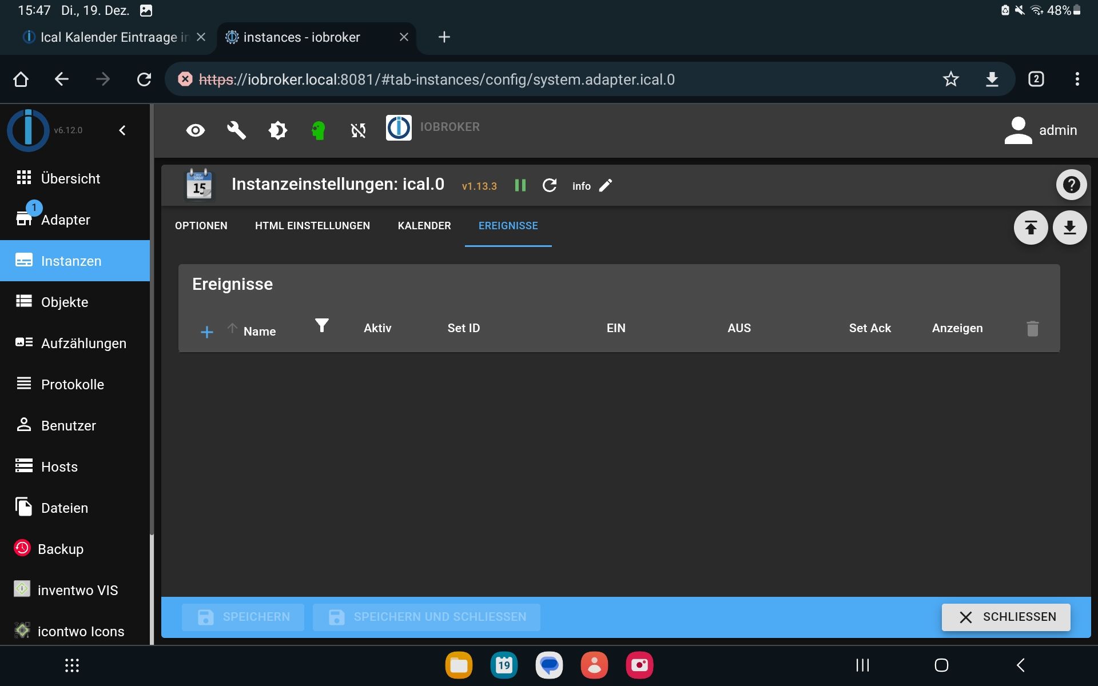Toggle the dark/light theme brightness icon
The height and width of the screenshot is (686, 1098).
[x=277, y=130]
